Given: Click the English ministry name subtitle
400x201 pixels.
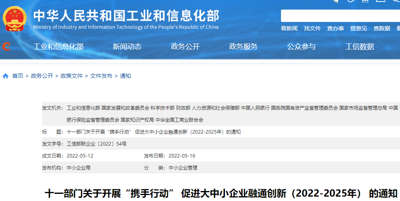Looking at the screenshot, I should [x=126, y=27].
